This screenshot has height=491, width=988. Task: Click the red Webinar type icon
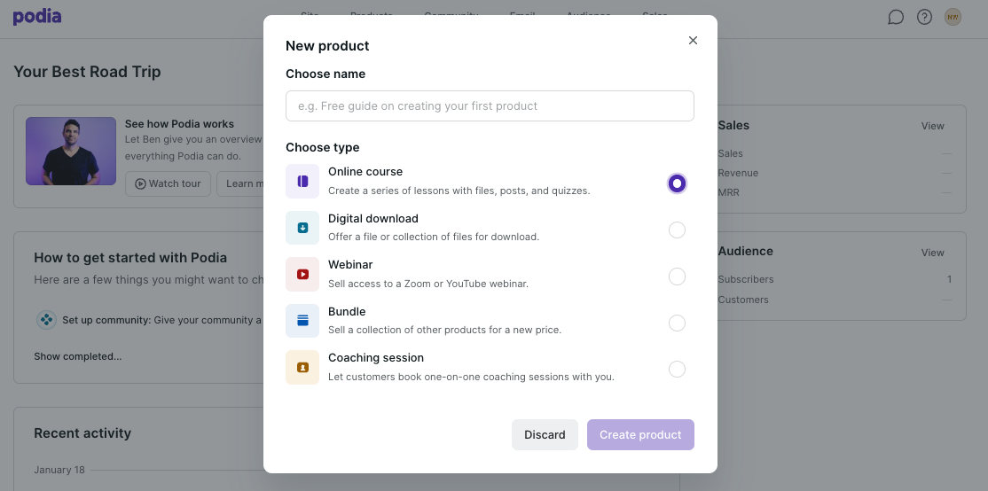[x=302, y=275]
